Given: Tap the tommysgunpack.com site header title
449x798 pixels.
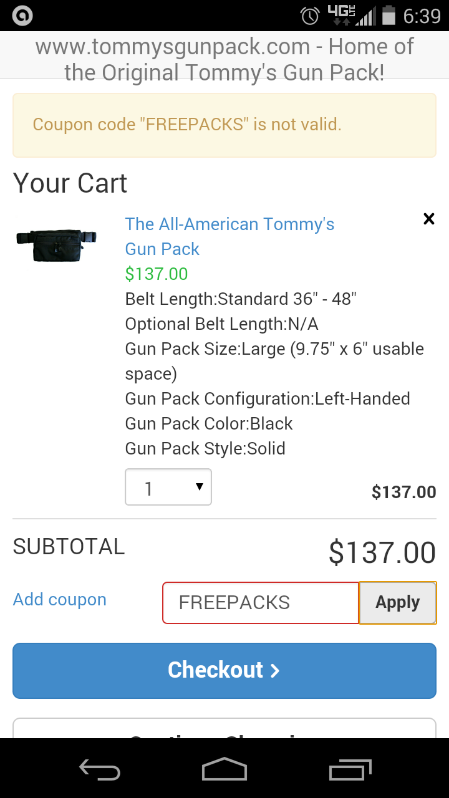Looking at the screenshot, I should pos(224,59).
